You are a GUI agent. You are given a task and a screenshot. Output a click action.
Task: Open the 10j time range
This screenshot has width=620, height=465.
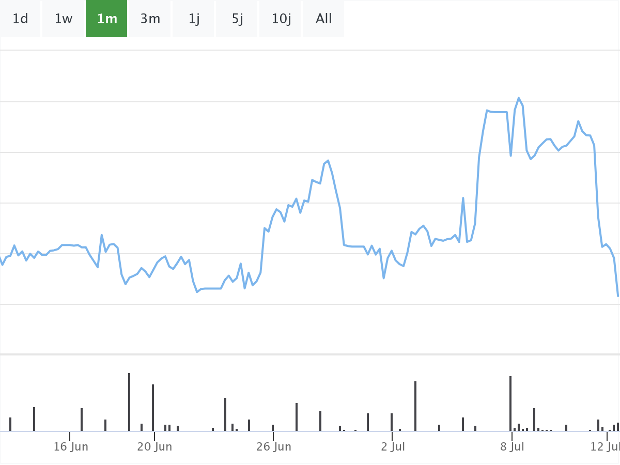pos(281,19)
